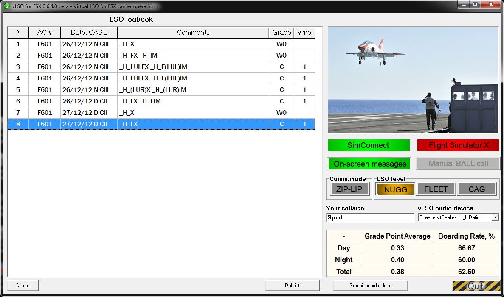The image size is (504, 297).
Task: Click the Delete button
Action: pos(23,286)
